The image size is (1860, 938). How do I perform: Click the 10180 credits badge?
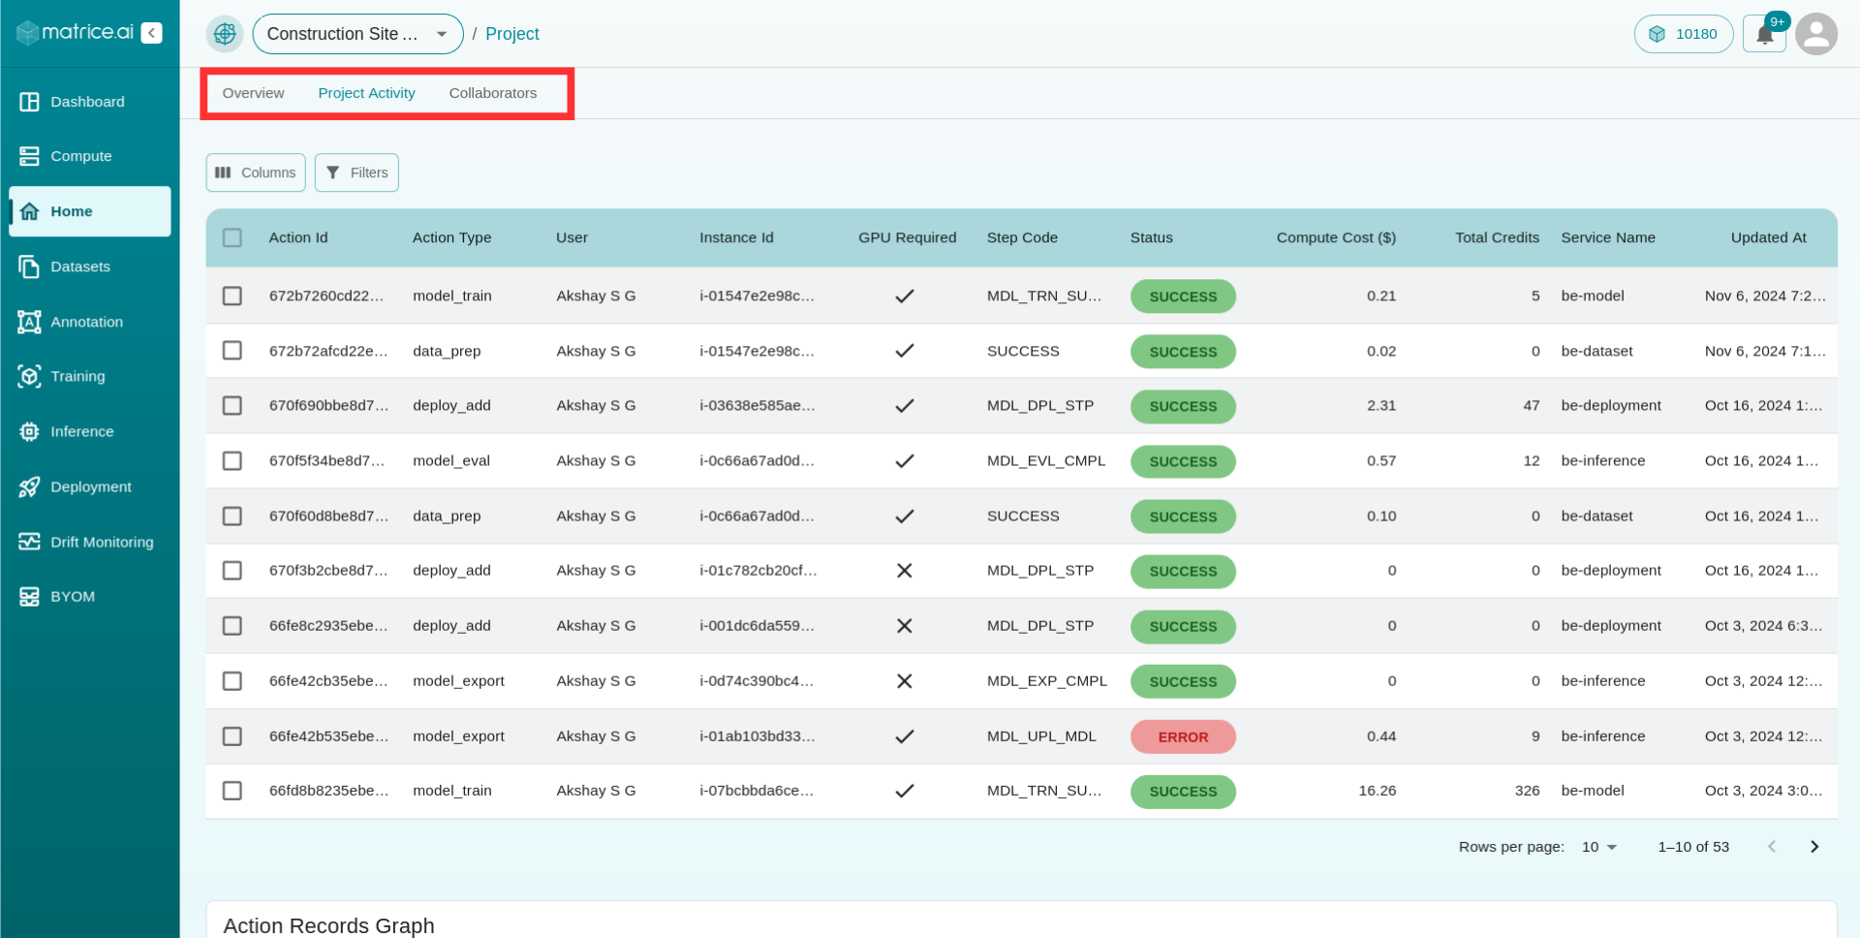[x=1684, y=34]
